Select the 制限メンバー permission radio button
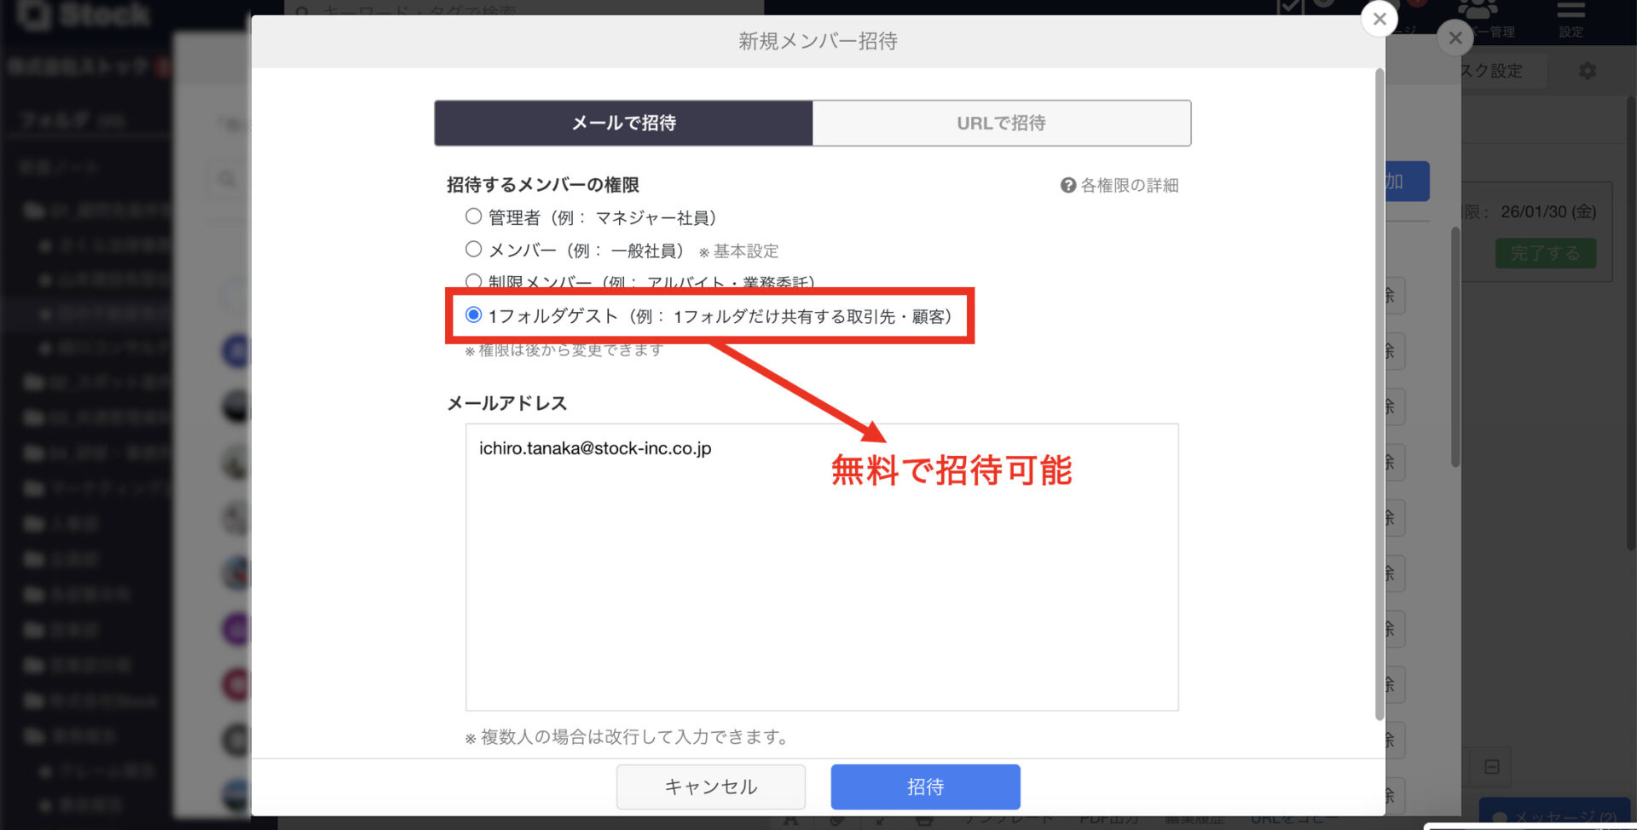Screen dimensions: 1637x830 point(473,281)
